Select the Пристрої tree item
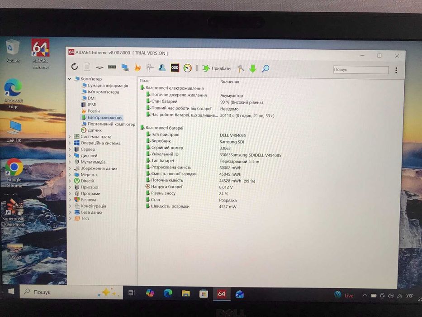Screen dimensions: 422x317 point(90,187)
